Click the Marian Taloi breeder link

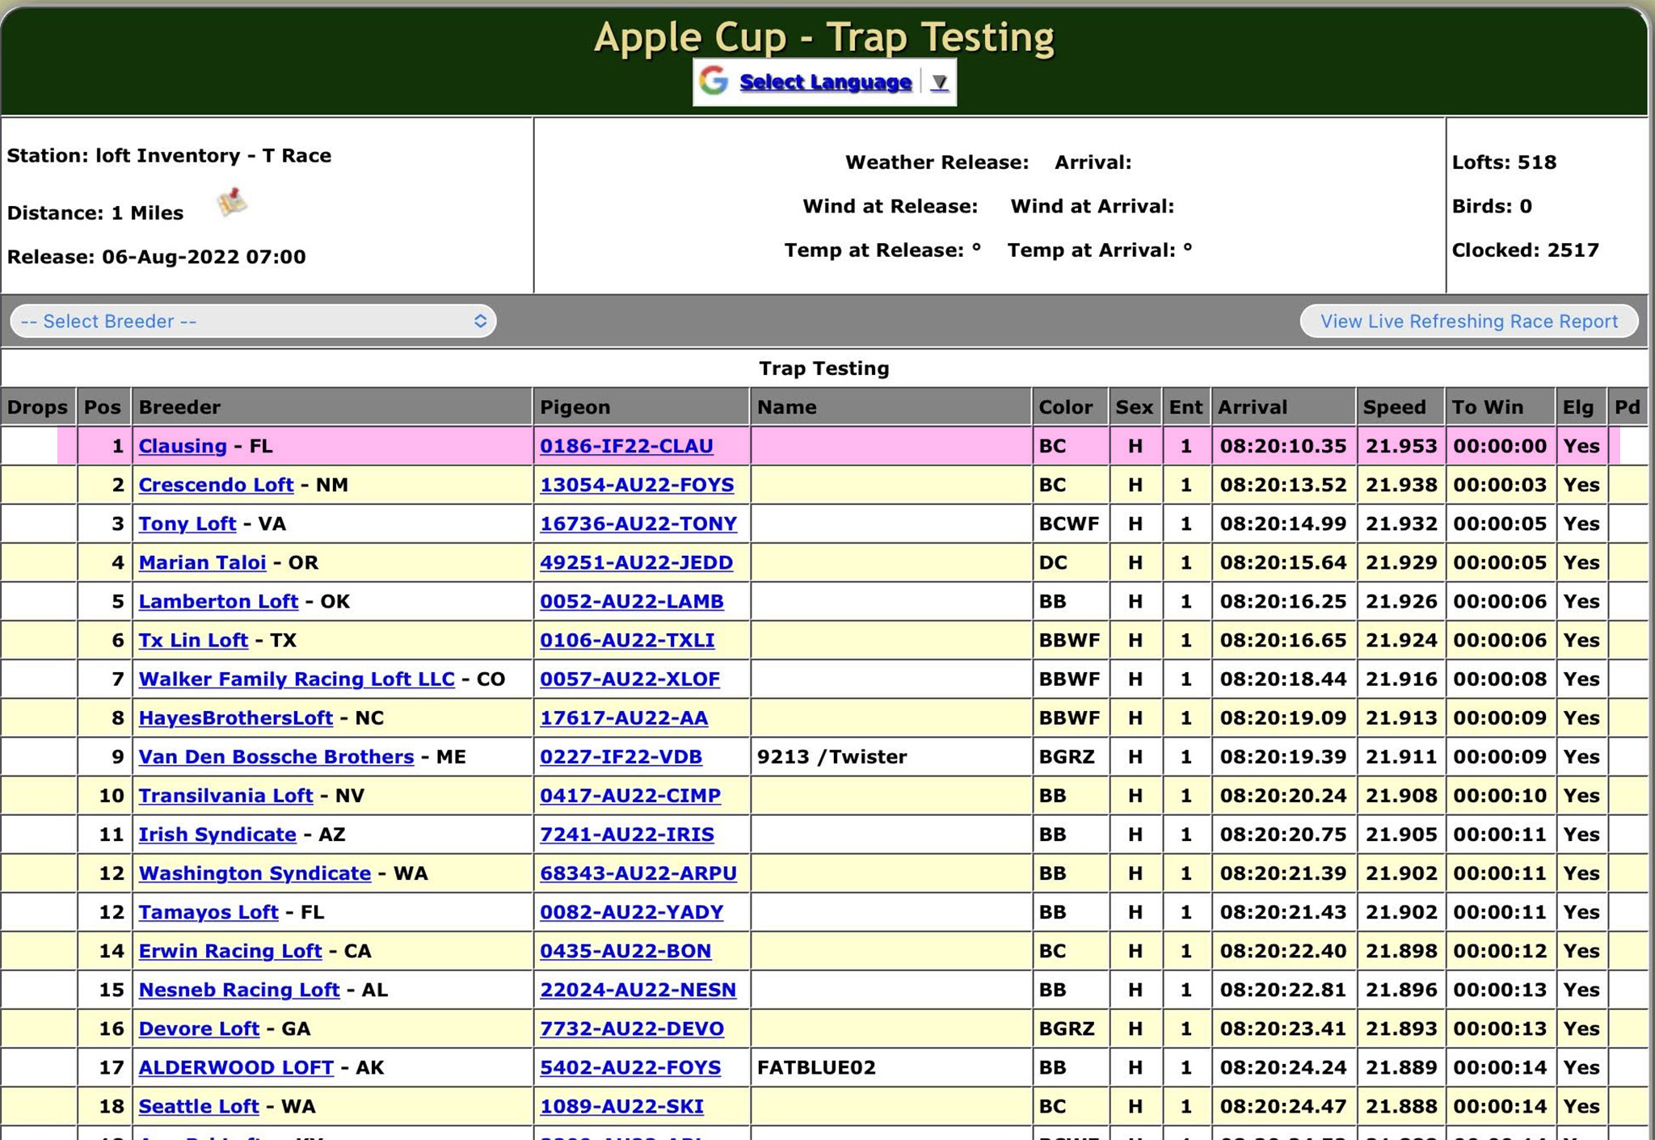coord(202,562)
